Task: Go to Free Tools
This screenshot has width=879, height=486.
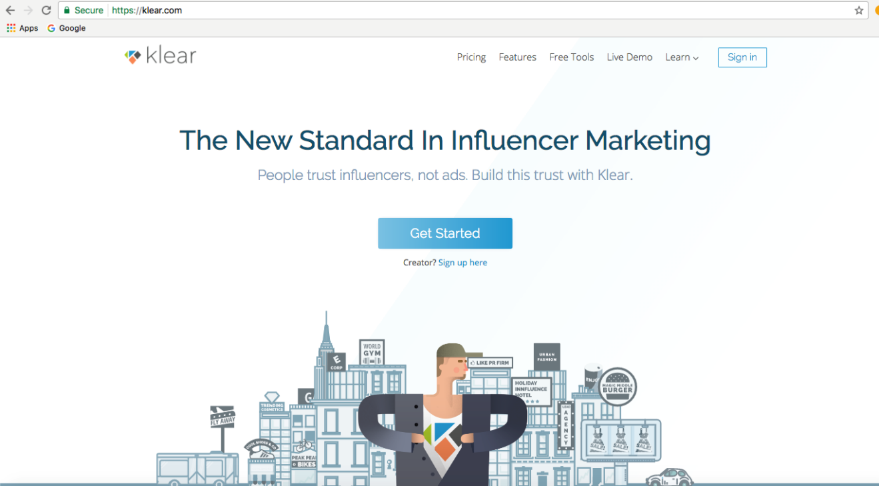Action: [x=571, y=57]
